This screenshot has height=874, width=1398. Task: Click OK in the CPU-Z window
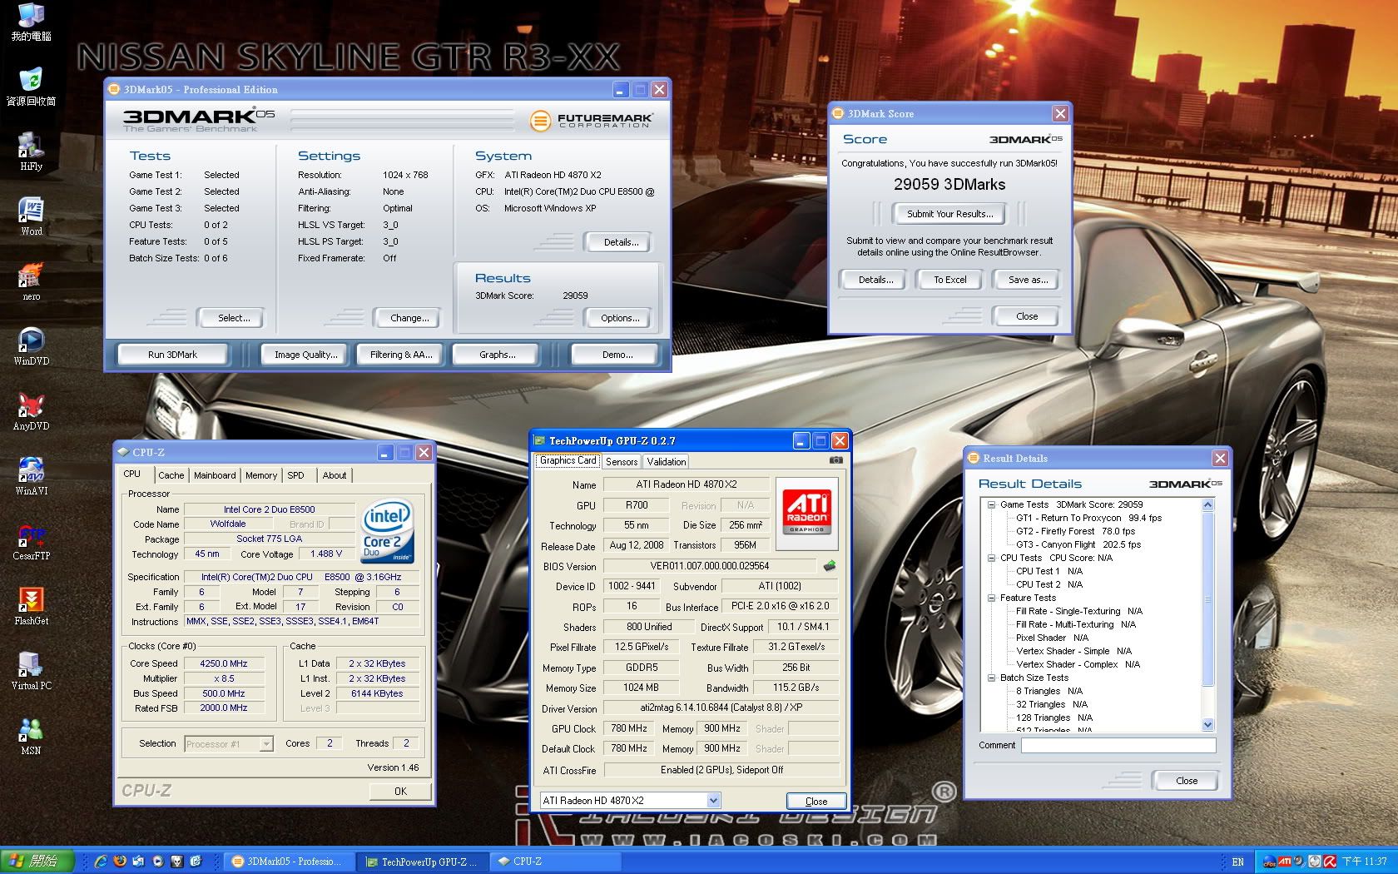pyautogui.click(x=400, y=791)
